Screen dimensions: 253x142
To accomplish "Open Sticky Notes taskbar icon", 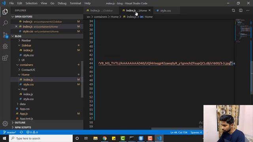I will 113,138.
